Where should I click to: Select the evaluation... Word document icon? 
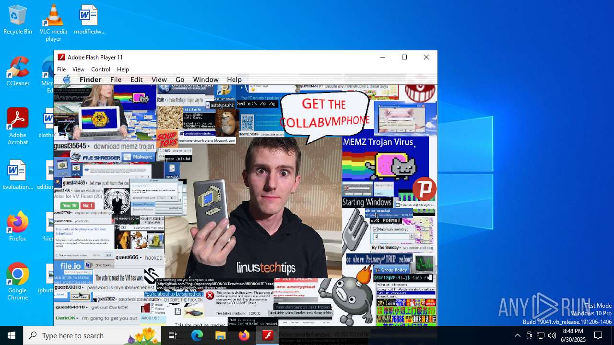[x=18, y=175]
